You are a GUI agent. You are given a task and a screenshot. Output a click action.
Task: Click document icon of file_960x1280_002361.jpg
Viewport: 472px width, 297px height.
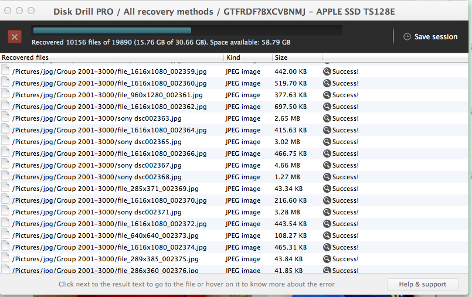click(5, 94)
